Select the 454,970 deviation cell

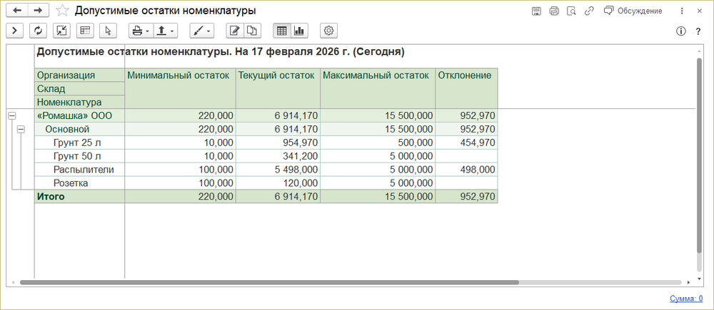tap(466, 143)
